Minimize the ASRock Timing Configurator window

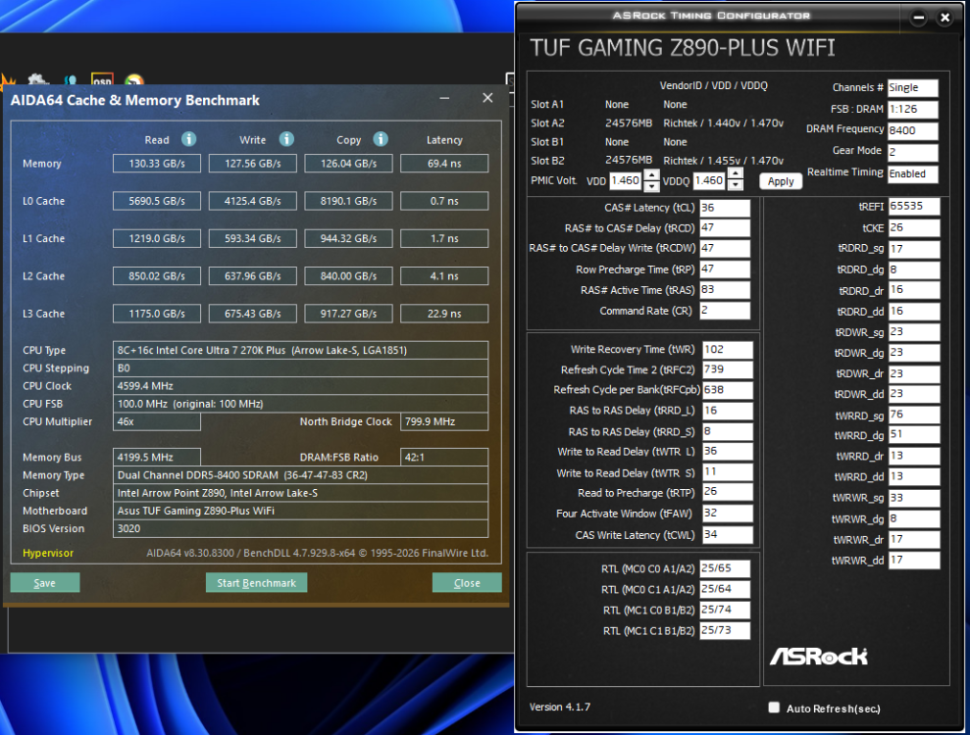[x=919, y=18]
